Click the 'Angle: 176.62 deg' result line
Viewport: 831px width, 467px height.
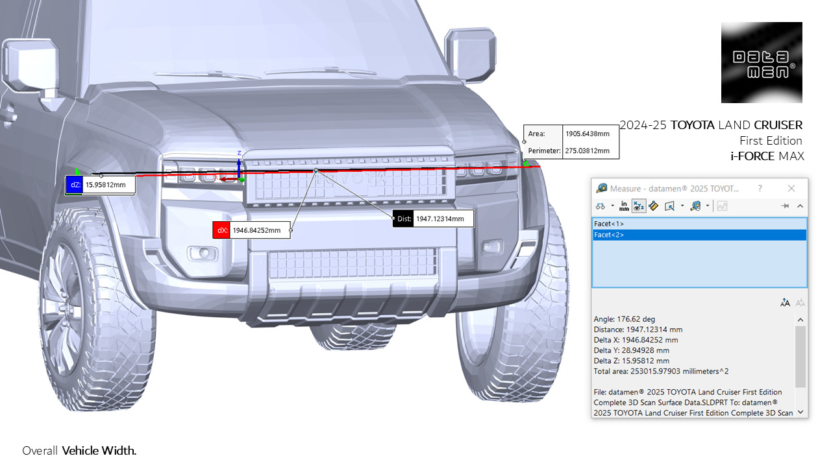625,319
